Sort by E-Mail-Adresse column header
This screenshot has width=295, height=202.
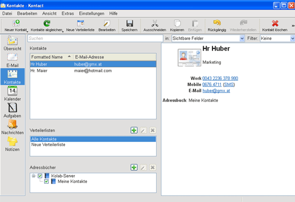coord(115,57)
